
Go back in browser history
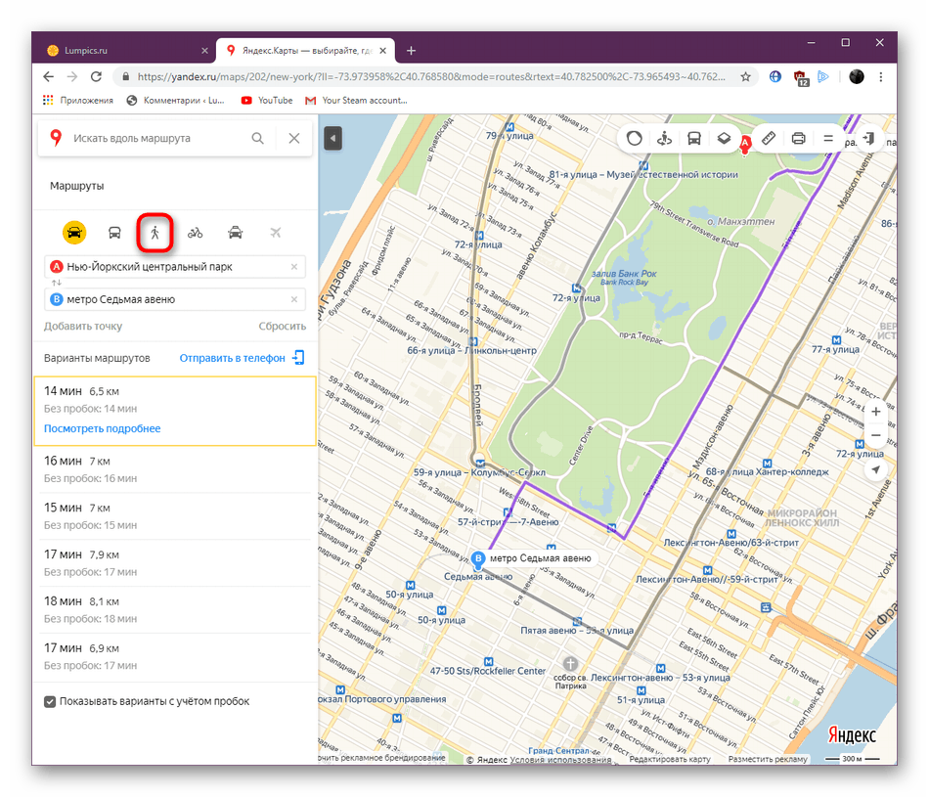coord(49,76)
